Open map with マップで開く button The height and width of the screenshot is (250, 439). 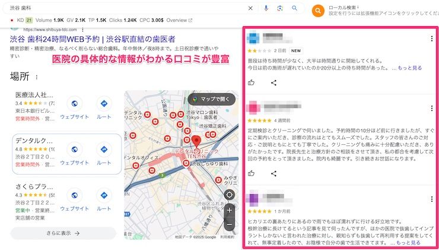coord(211,99)
